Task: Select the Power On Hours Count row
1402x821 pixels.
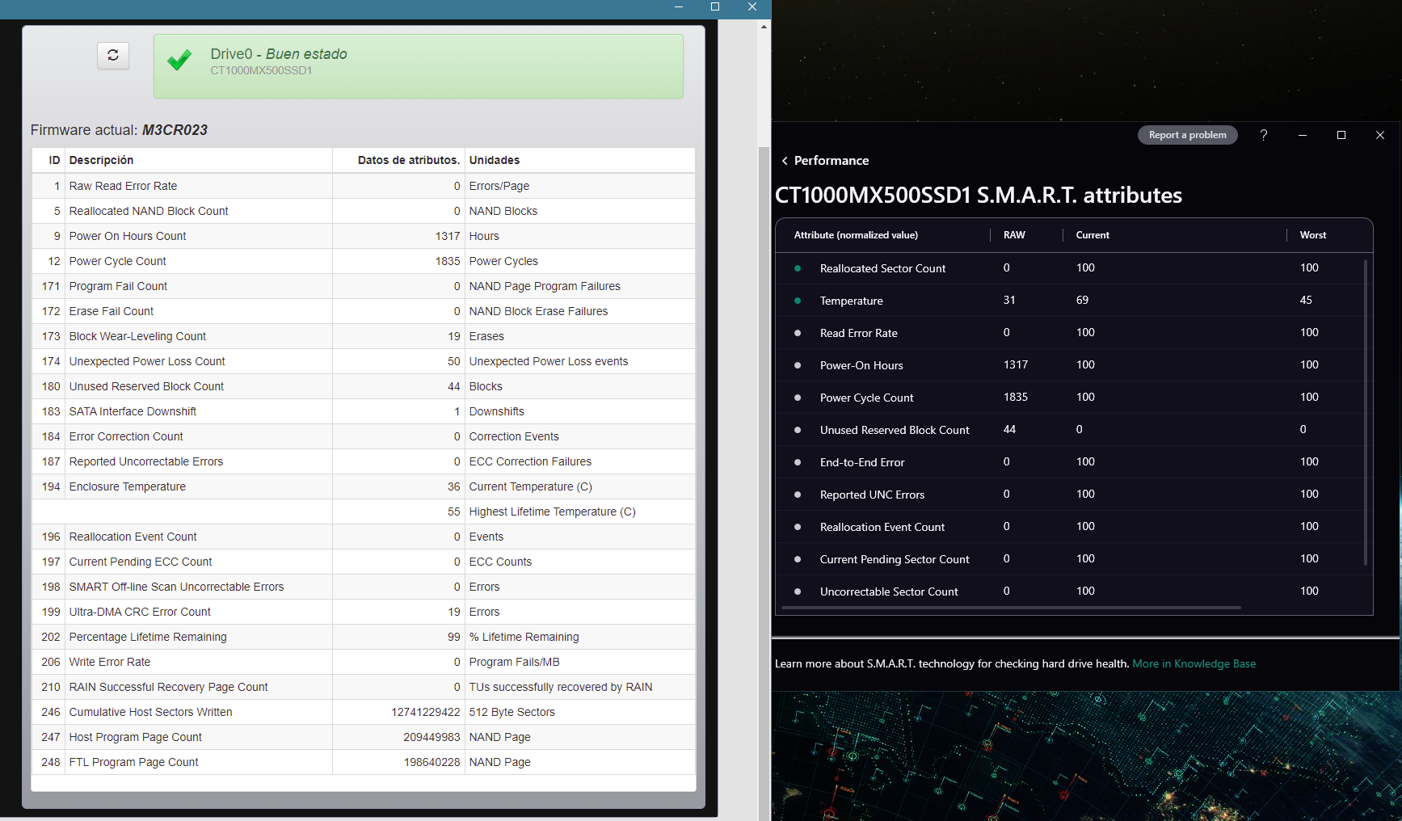Action: click(364, 236)
